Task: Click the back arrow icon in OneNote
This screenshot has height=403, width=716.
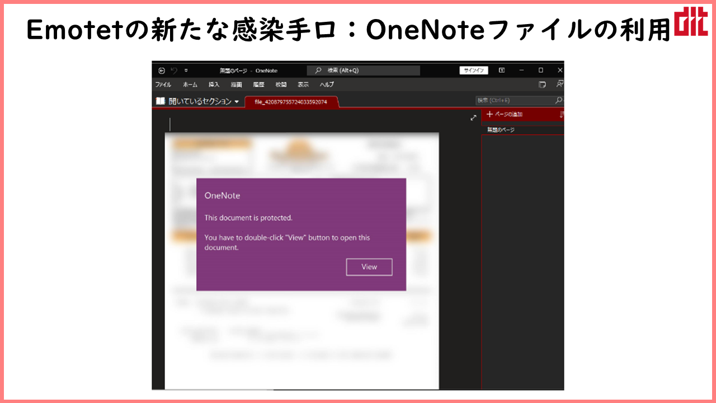Action: click(x=162, y=71)
